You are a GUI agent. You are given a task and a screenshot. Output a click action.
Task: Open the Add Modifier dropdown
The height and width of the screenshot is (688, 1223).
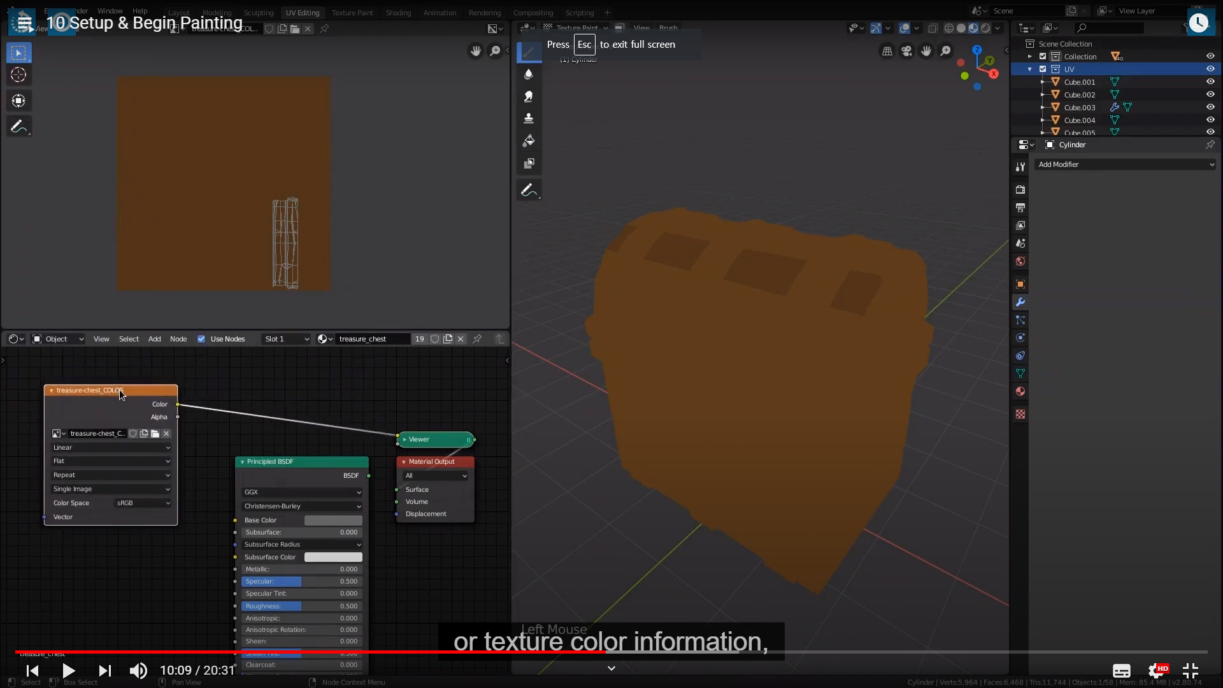click(1126, 164)
